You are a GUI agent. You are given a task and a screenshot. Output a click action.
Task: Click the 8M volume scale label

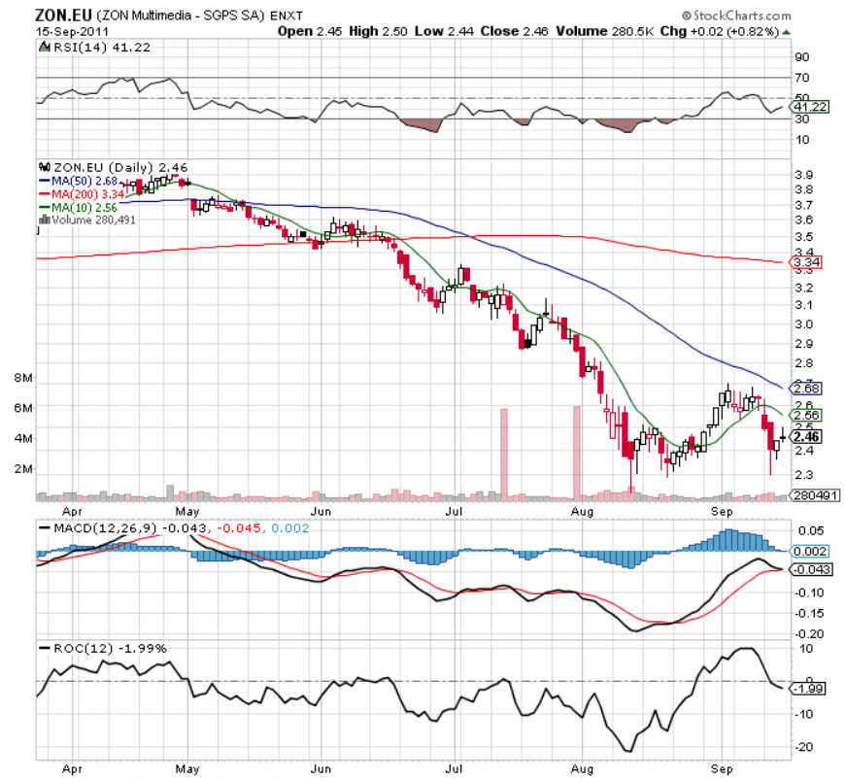point(22,378)
